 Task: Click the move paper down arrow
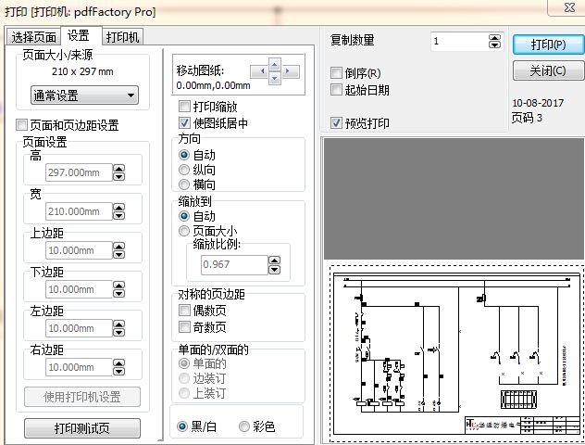[273, 78]
